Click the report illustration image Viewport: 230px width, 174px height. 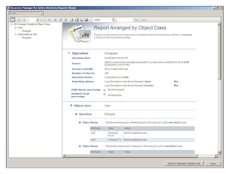point(79,33)
